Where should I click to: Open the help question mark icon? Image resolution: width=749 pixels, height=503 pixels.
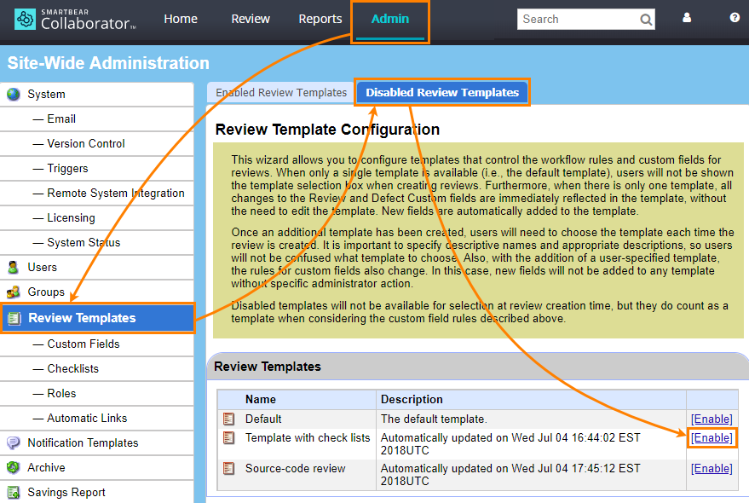736,16
